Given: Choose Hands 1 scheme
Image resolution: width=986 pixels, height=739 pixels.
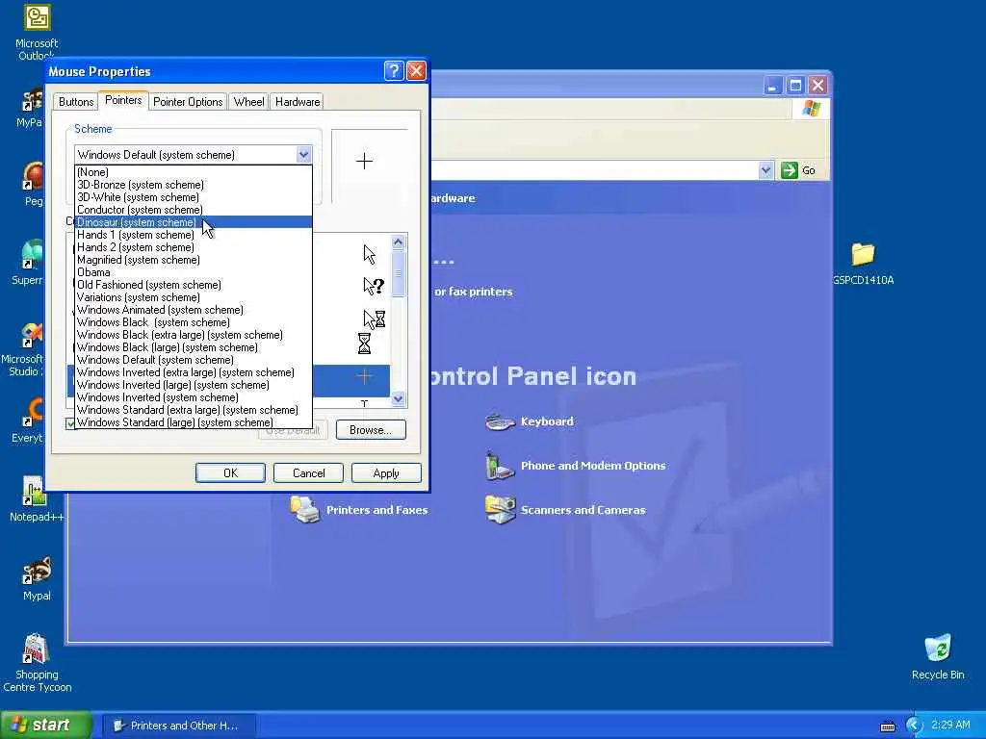Looking at the screenshot, I should tap(193, 235).
